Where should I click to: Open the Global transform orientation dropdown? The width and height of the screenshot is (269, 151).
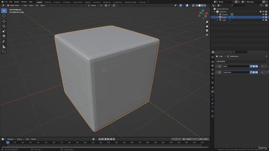tap(93, 5)
